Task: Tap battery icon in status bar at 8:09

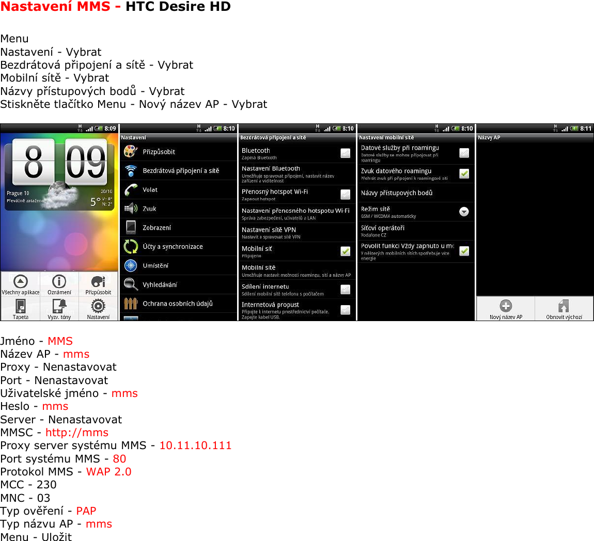Action: coord(99,129)
